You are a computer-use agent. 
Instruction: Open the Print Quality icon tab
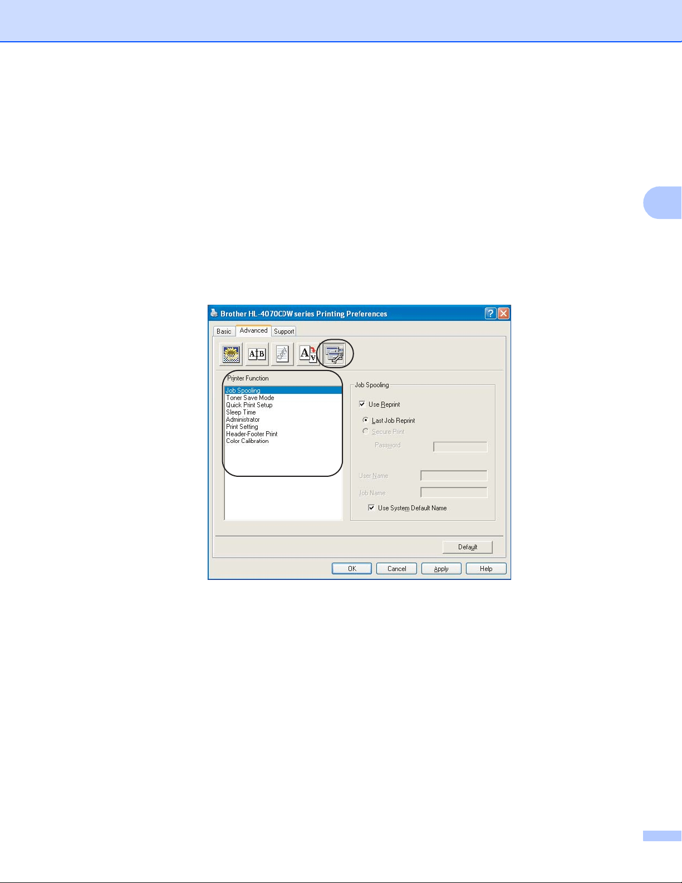(x=230, y=354)
